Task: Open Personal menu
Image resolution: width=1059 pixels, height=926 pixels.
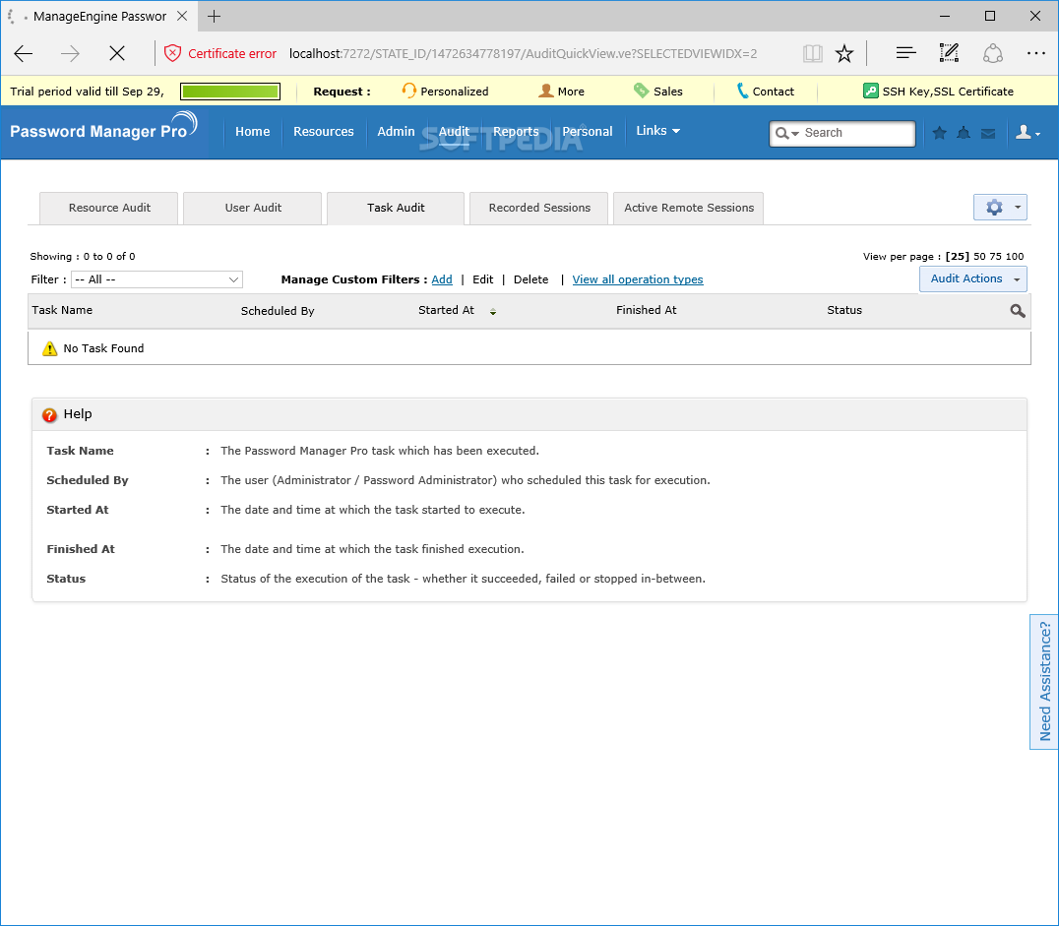Action: [x=588, y=132]
